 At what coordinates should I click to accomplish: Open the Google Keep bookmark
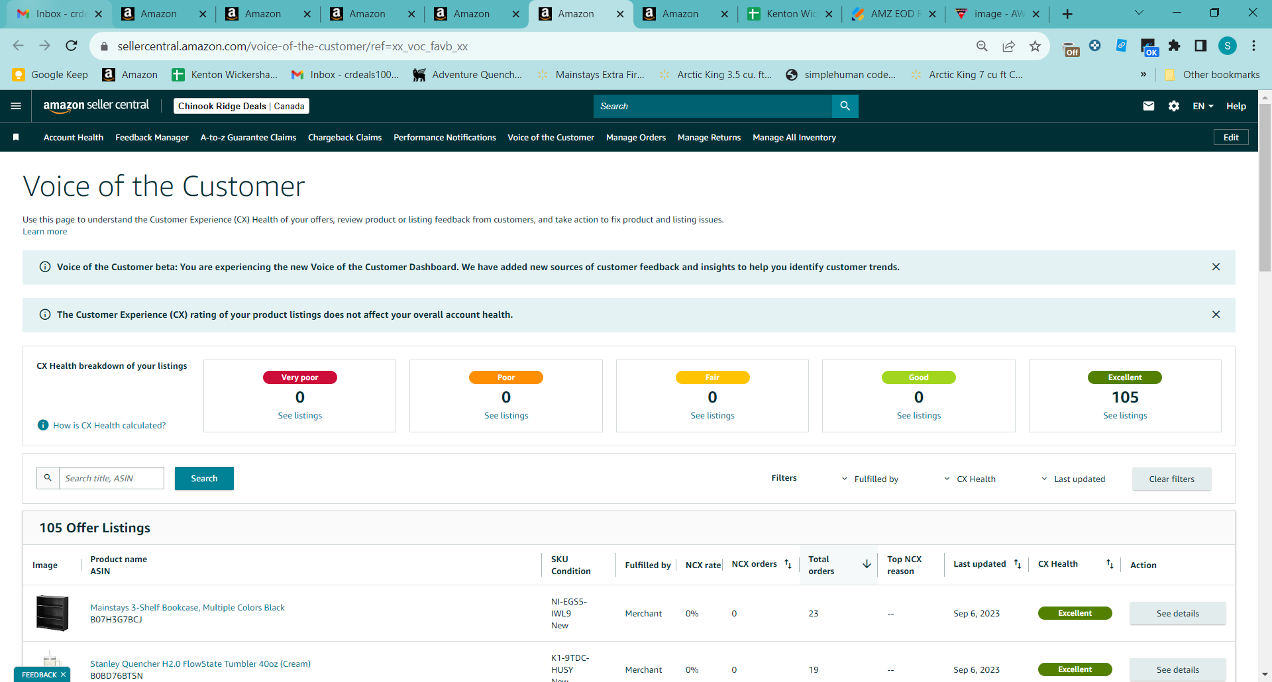coord(50,74)
